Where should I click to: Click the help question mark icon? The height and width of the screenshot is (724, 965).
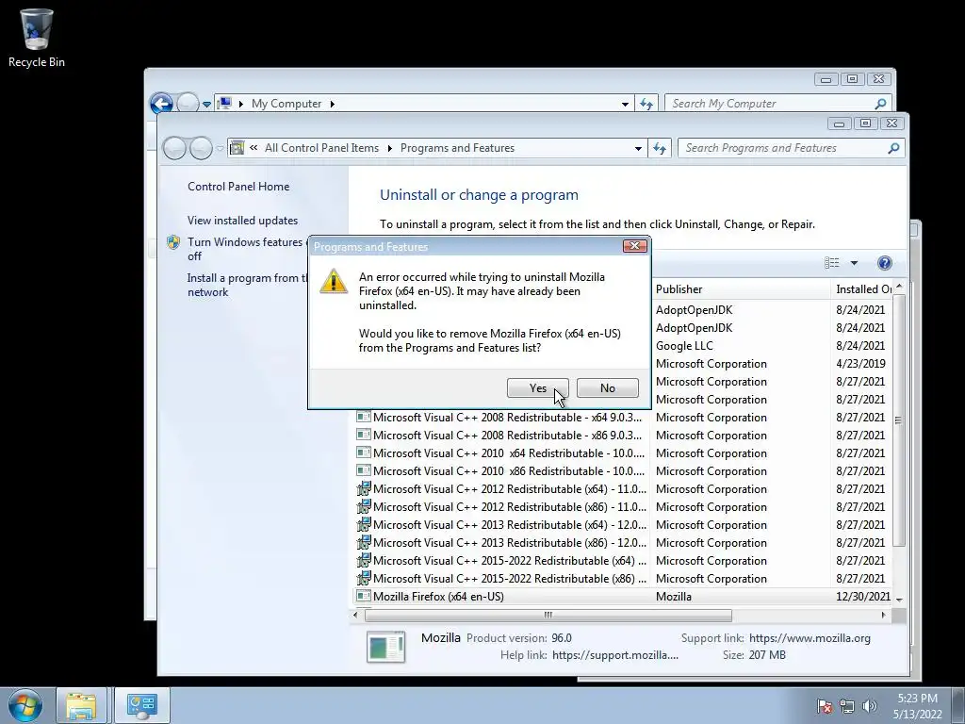(x=884, y=263)
